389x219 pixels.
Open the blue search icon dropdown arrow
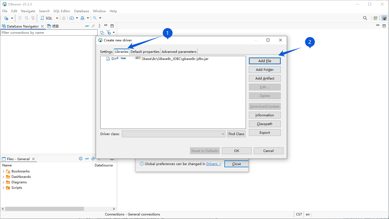tap(100, 18)
